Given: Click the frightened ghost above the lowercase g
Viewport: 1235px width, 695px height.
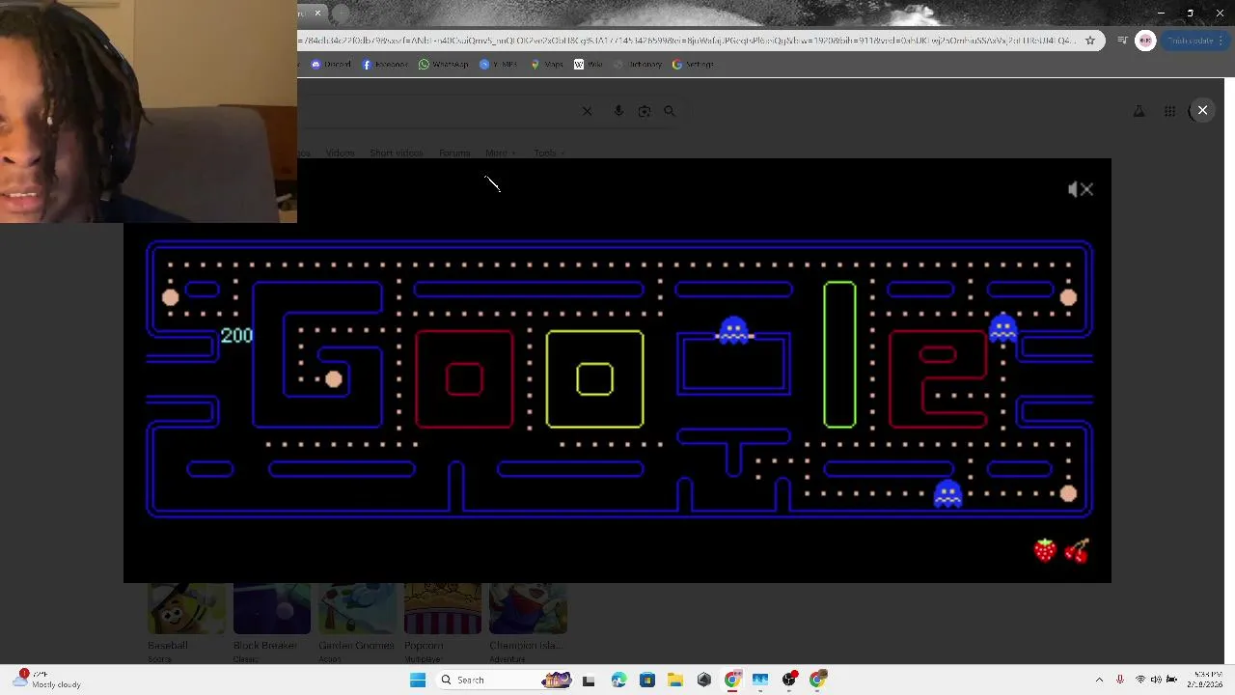Looking at the screenshot, I should coord(734,330).
